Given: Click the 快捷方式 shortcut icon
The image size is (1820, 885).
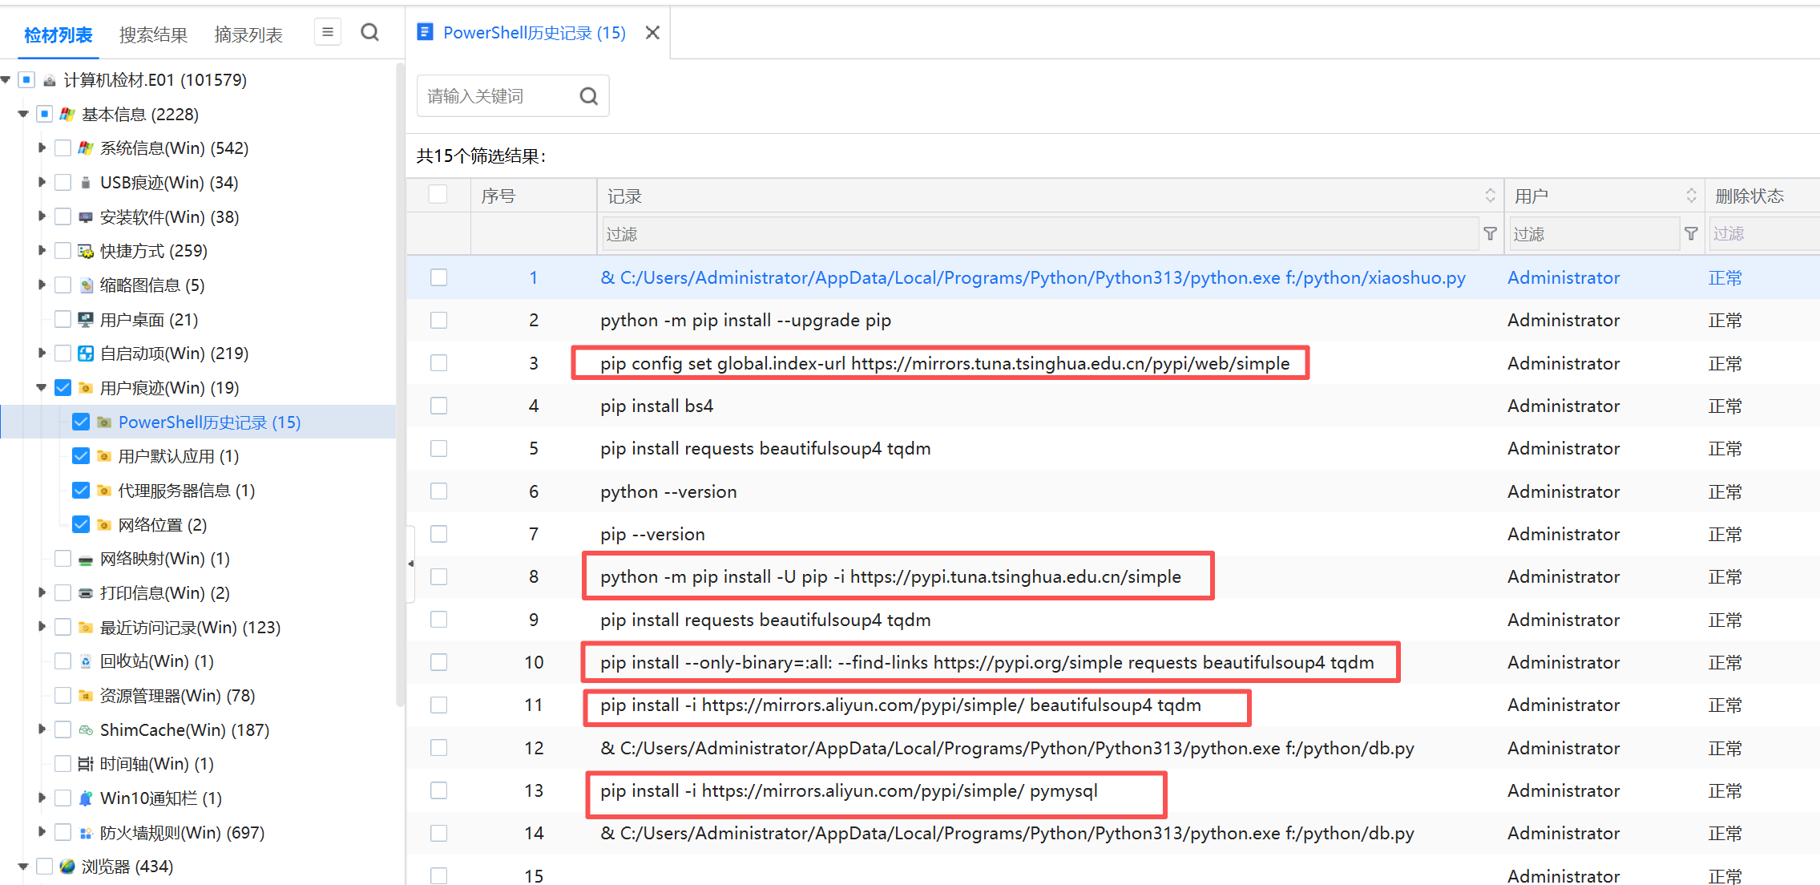Looking at the screenshot, I should [x=86, y=252].
